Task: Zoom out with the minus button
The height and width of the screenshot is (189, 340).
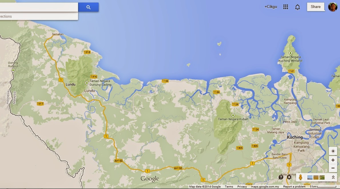Action: (333, 168)
